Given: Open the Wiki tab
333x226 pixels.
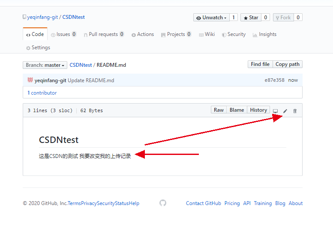Looking at the screenshot, I should click(x=207, y=34).
